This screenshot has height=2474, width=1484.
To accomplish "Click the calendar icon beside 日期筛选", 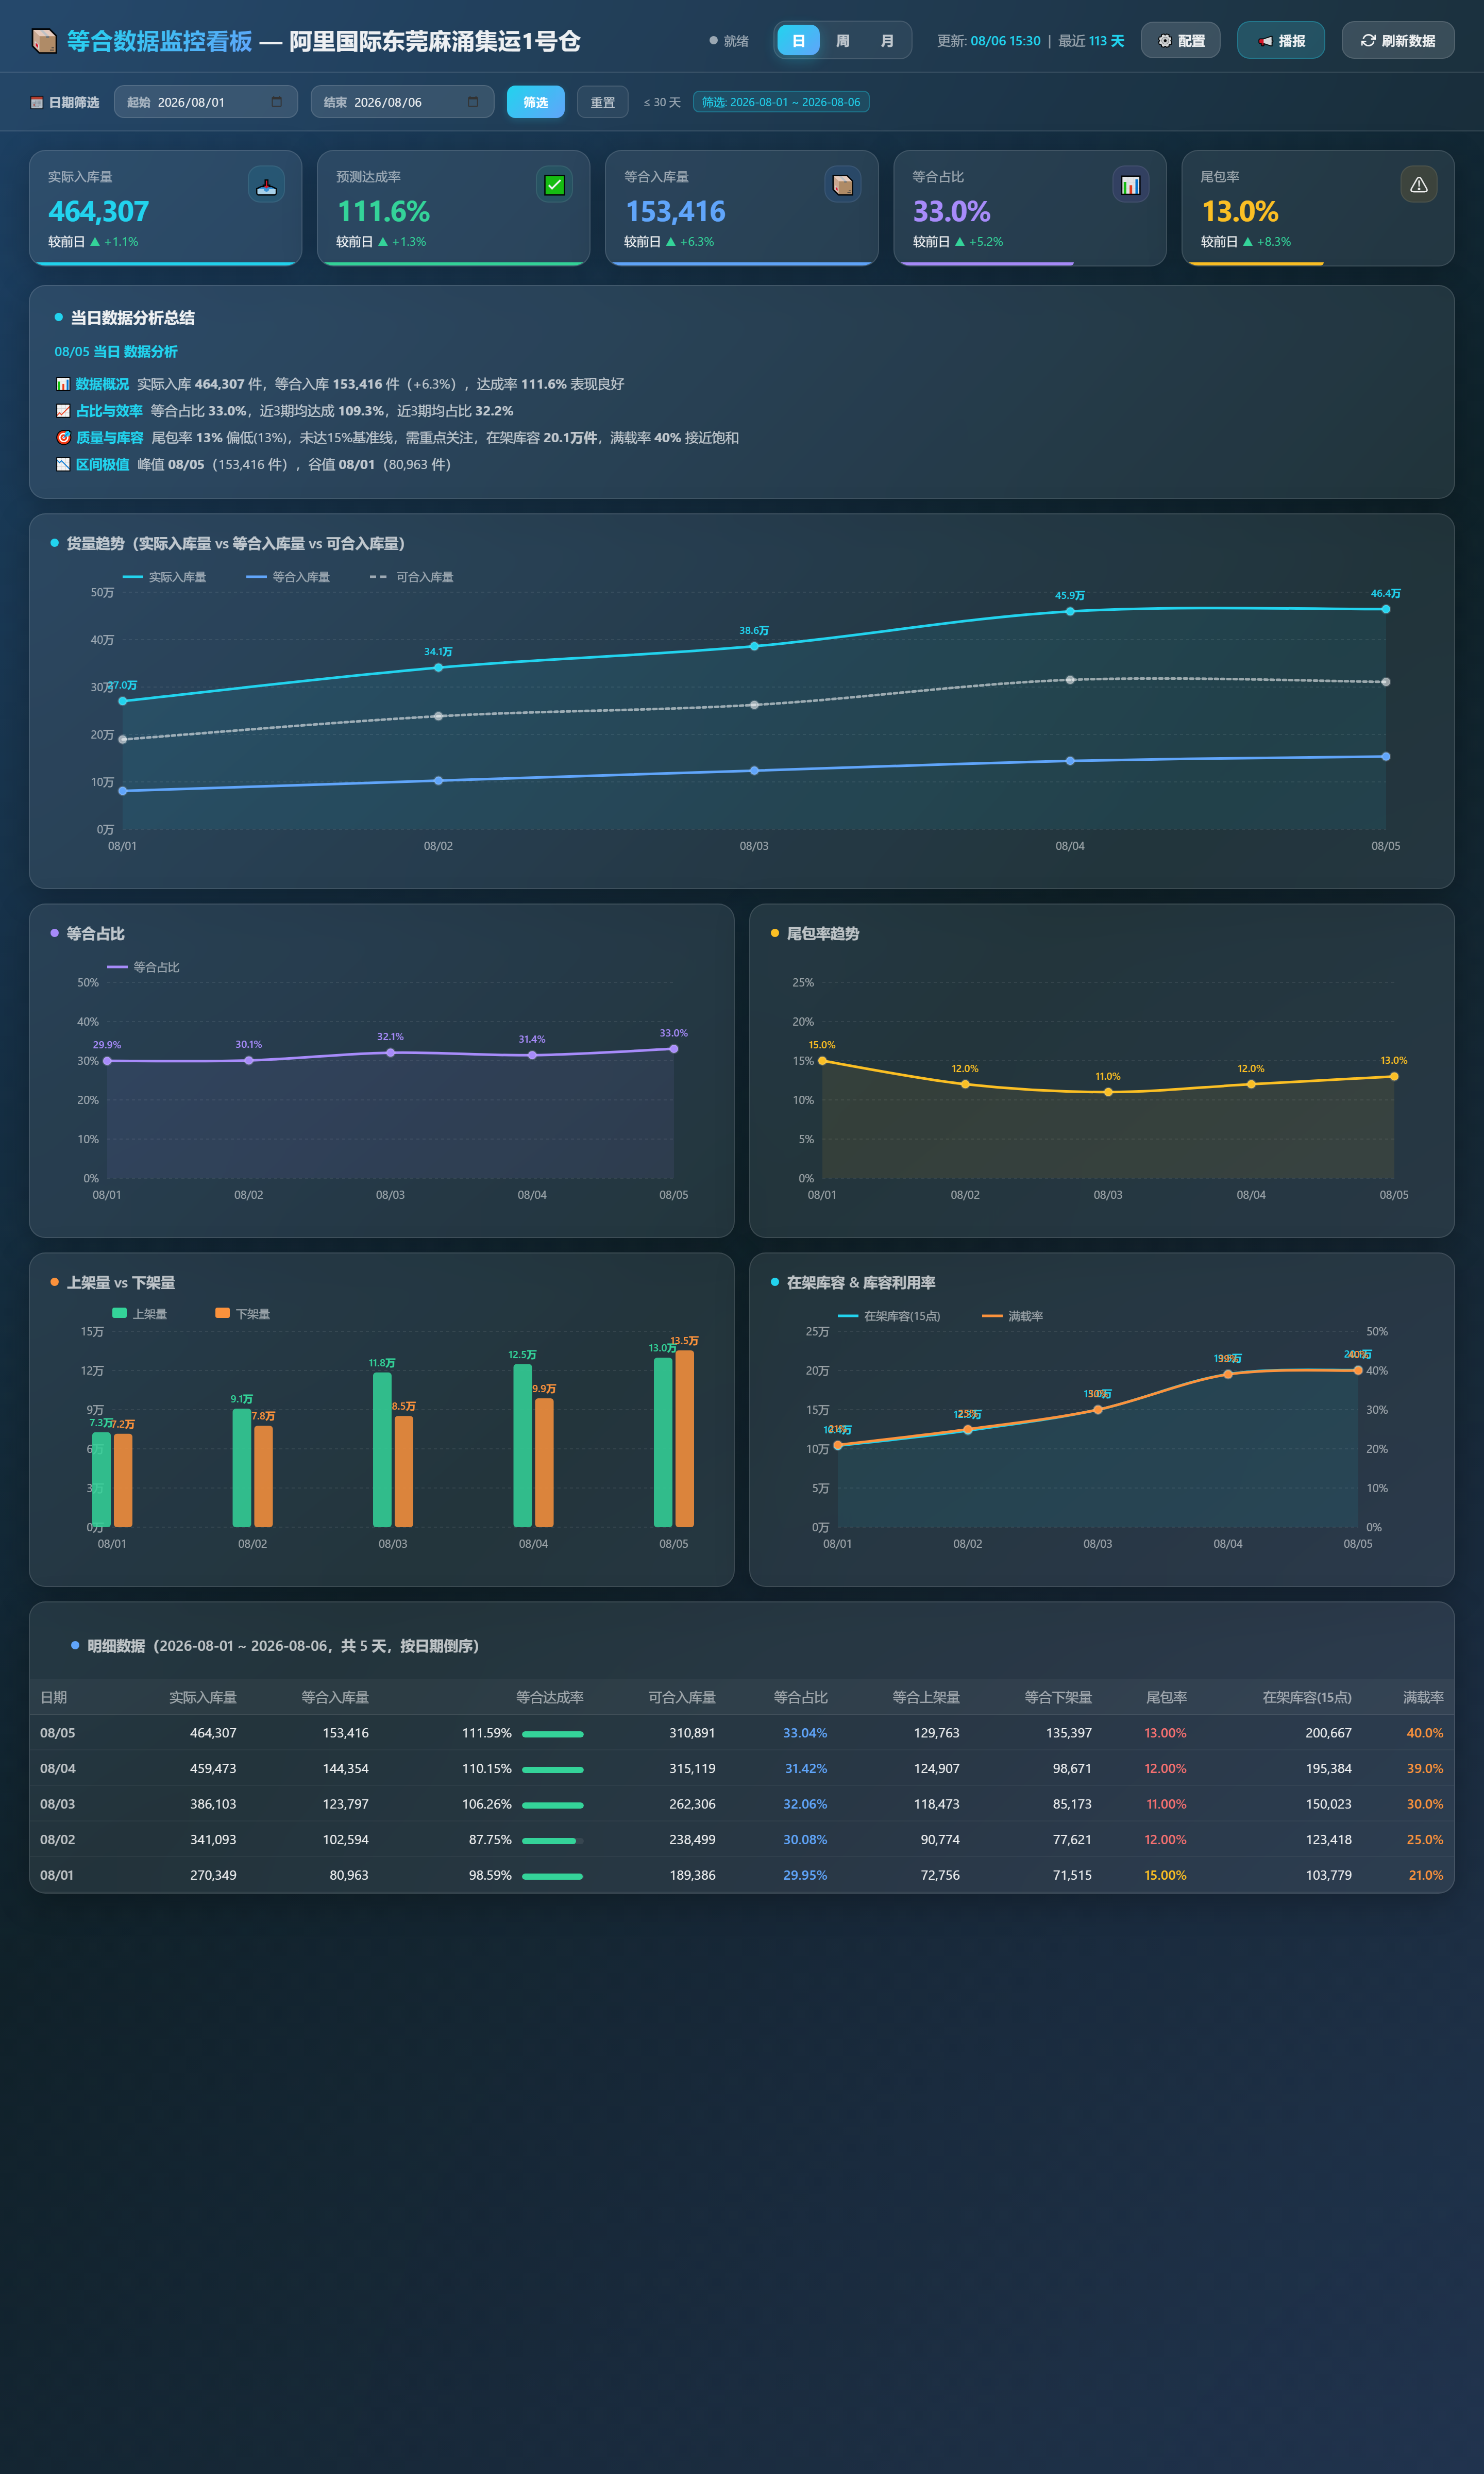I will click(x=37, y=102).
